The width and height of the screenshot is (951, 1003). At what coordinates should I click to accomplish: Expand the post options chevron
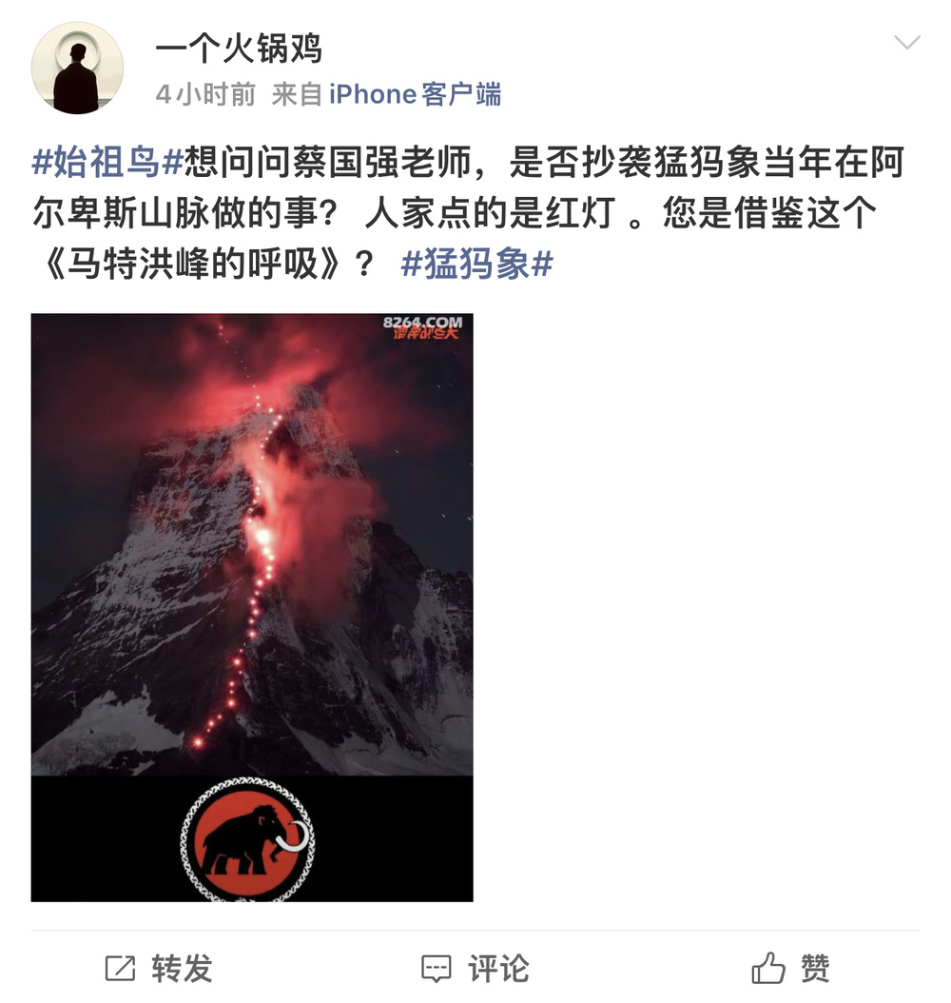906,43
